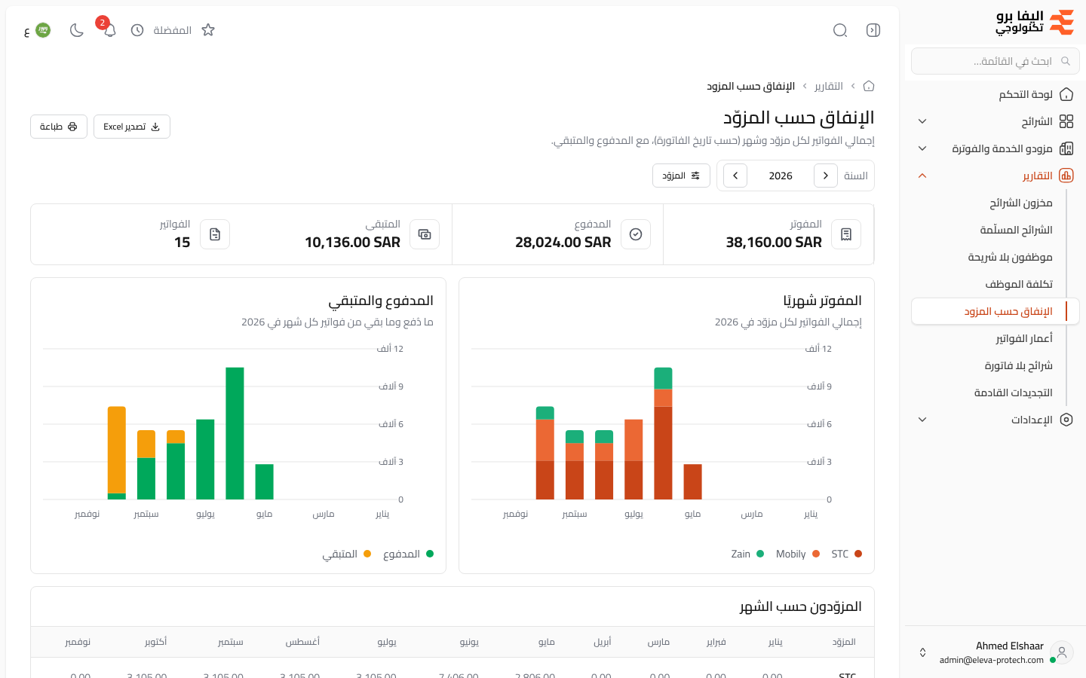Click the المتبقي money card icon
Viewport: 1086px width, 678px height.
click(425, 234)
